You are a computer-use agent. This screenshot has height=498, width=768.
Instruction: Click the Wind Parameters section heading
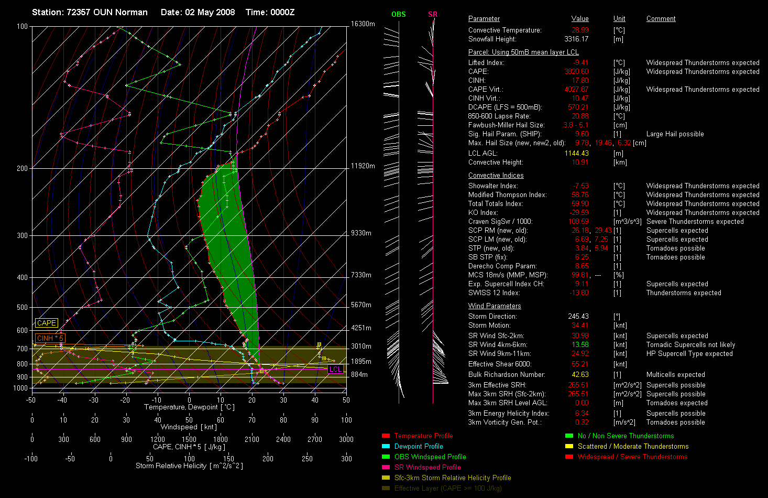[x=495, y=306]
